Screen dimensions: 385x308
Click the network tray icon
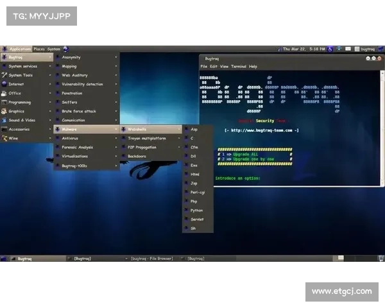pos(339,49)
